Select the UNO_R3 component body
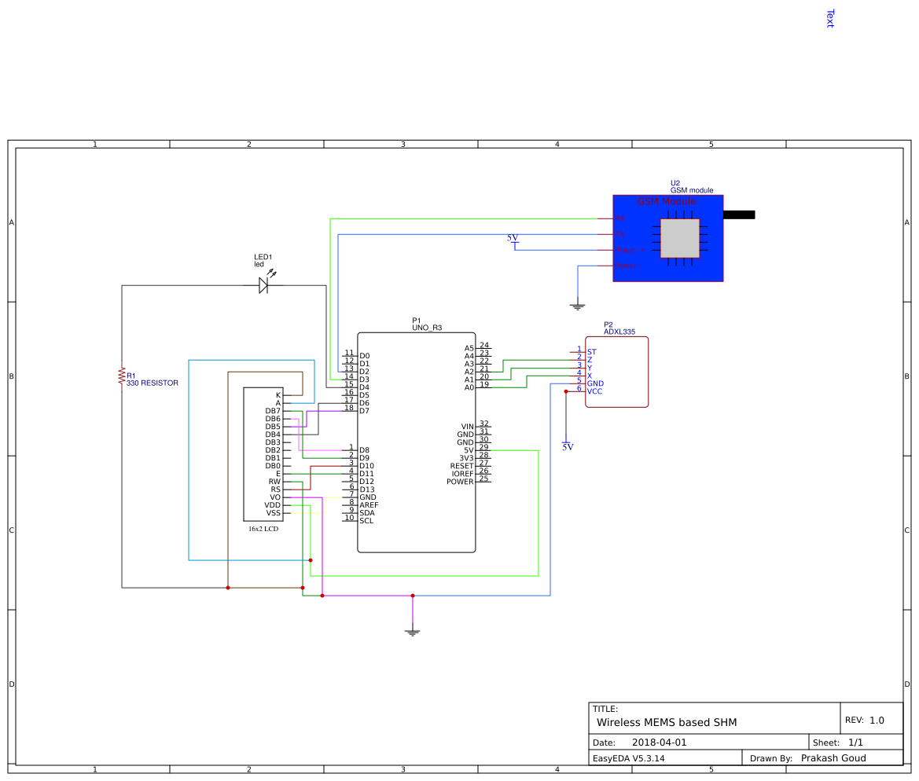This screenshot has width=919, height=781. pos(417,440)
